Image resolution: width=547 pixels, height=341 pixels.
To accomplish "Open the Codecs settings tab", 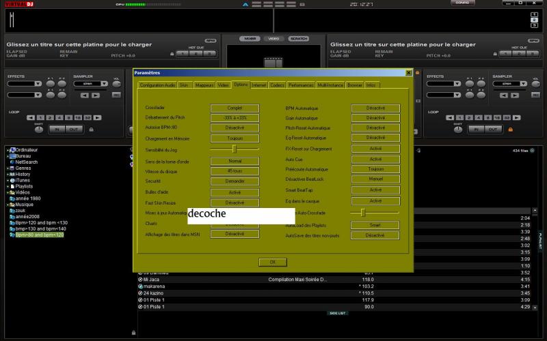I will tap(278, 85).
